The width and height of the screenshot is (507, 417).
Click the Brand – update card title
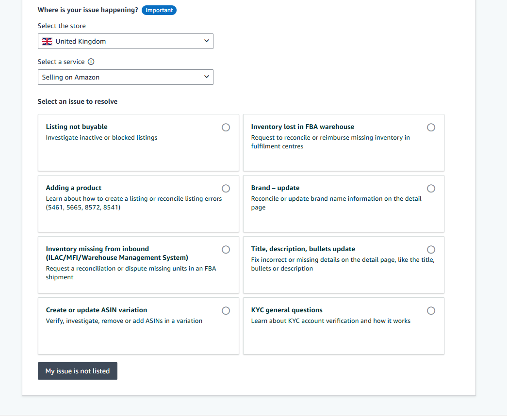(276, 188)
